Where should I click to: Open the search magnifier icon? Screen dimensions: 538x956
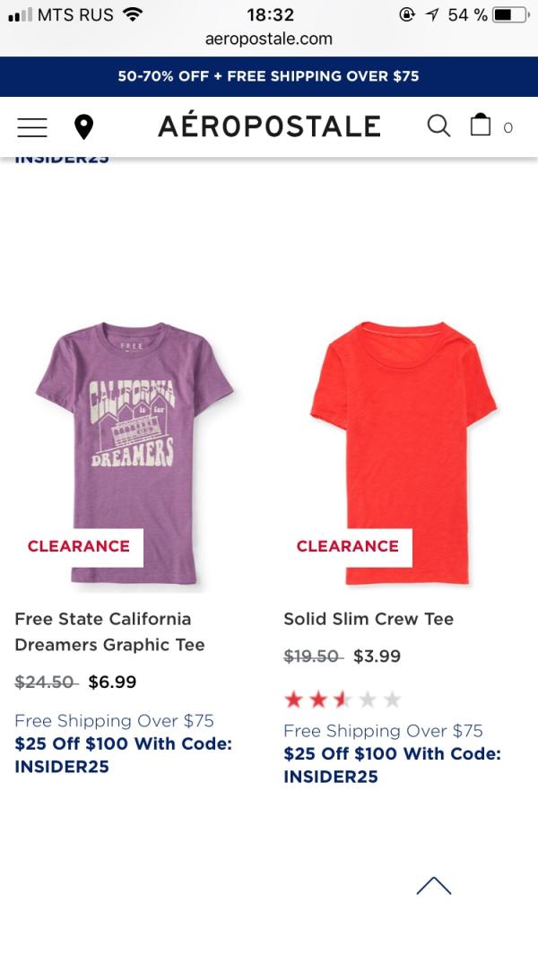click(x=438, y=126)
